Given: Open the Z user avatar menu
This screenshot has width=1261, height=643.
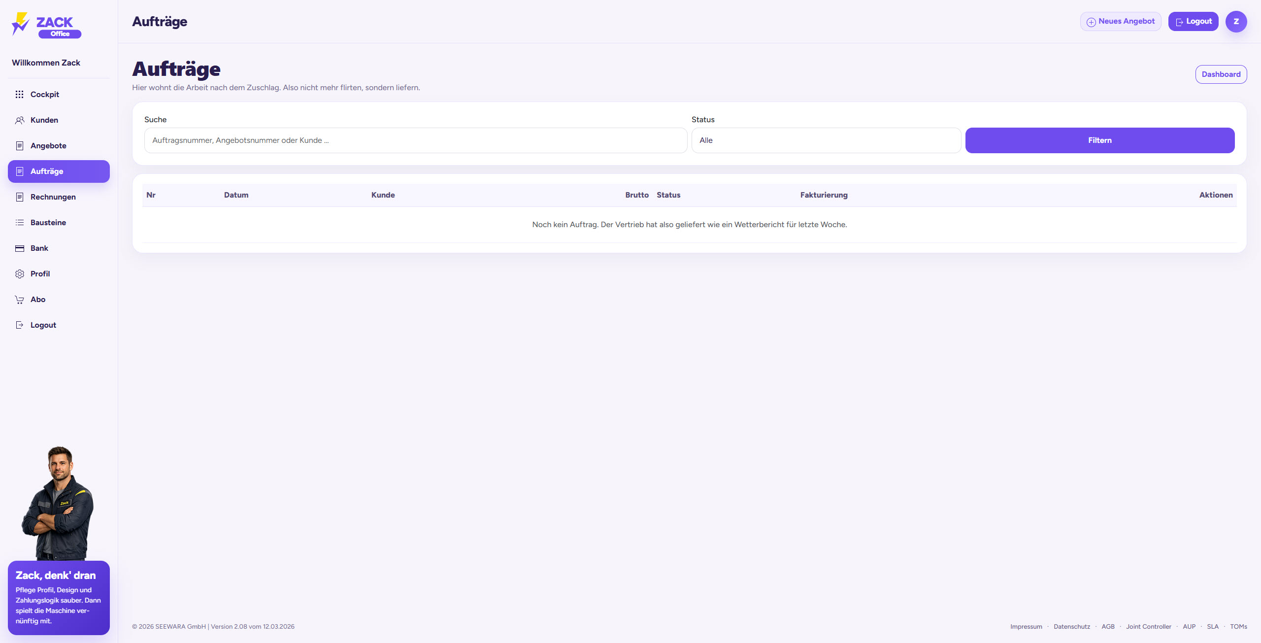Looking at the screenshot, I should [x=1236, y=22].
